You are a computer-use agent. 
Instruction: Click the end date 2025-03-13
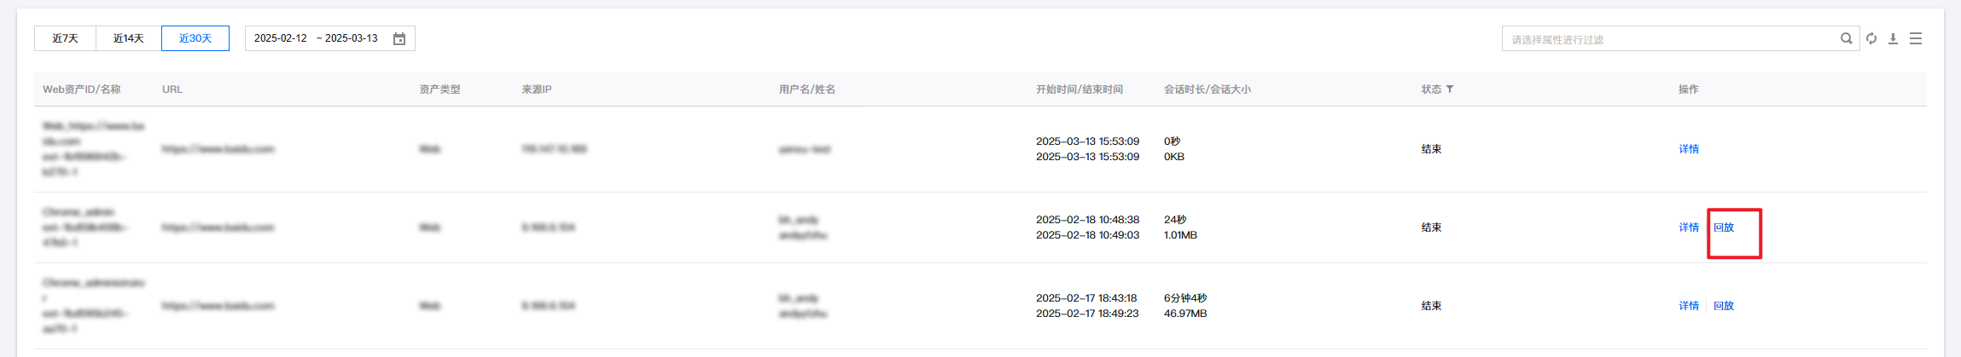tap(352, 38)
